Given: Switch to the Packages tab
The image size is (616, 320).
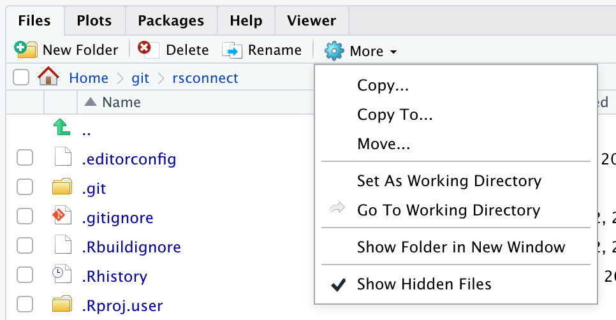Looking at the screenshot, I should 171,20.
